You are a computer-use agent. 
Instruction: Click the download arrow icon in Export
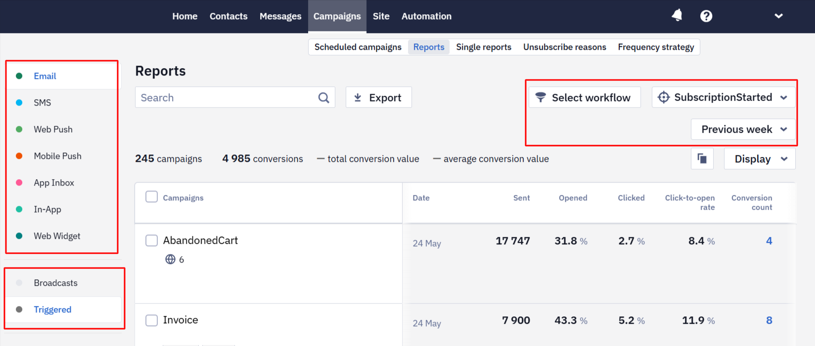point(358,98)
